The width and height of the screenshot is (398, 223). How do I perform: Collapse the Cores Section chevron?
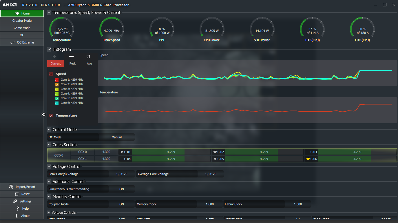[x=49, y=145]
